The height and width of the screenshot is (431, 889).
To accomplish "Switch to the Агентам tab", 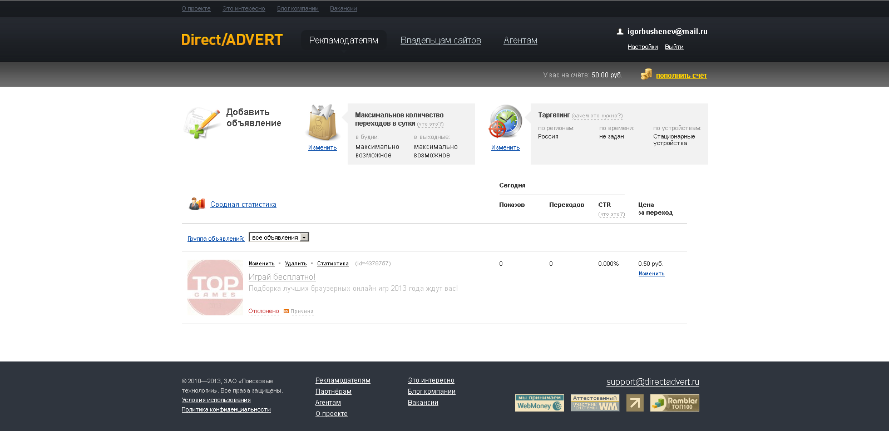I will [x=520, y=40].
